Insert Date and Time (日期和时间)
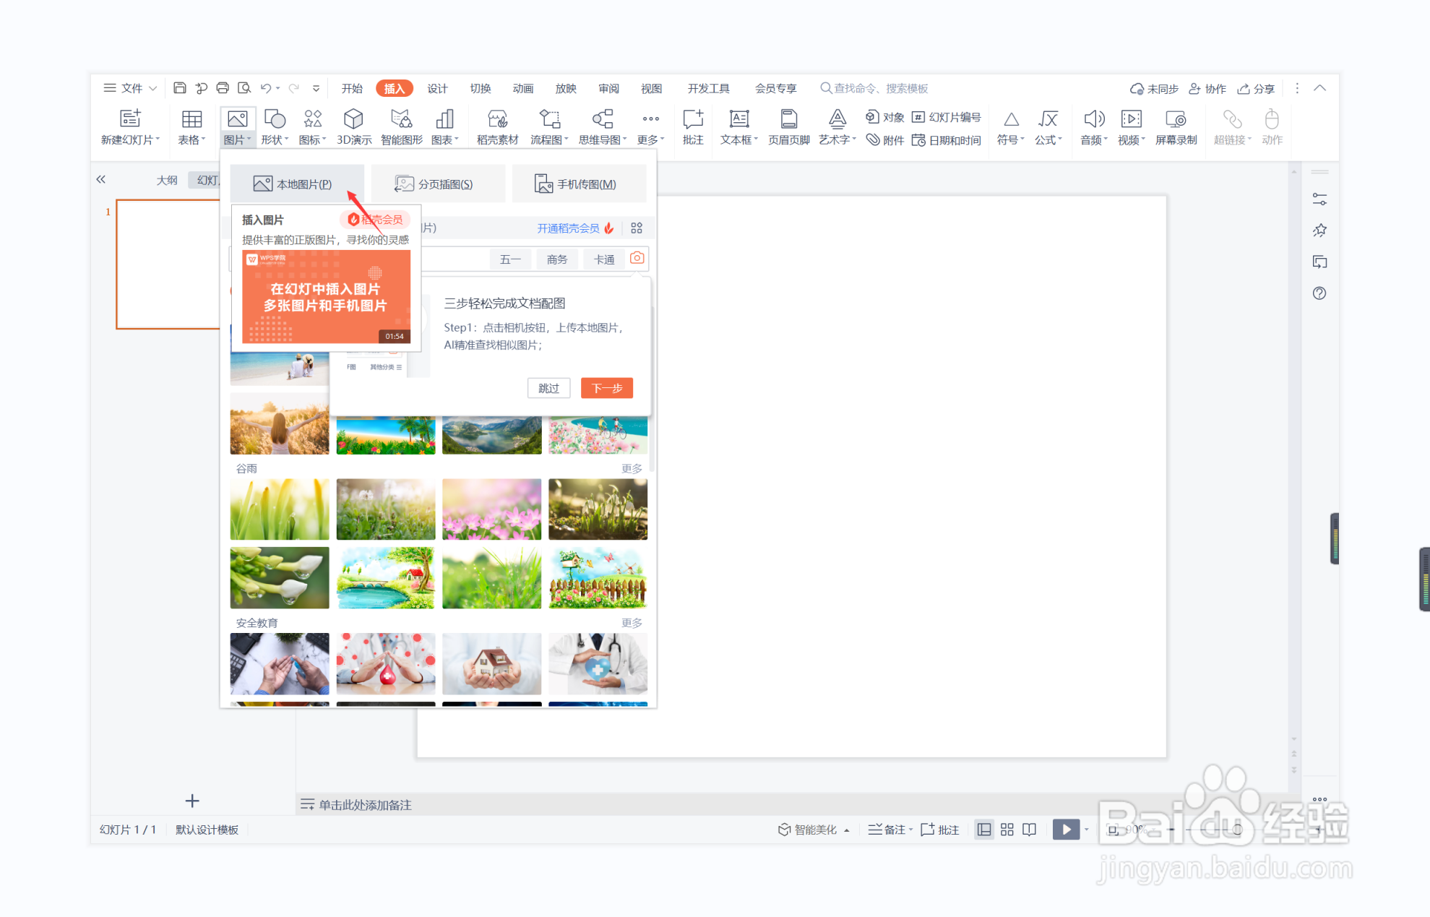Screen dimensions: 1430x917 click(x=946, y=140)
